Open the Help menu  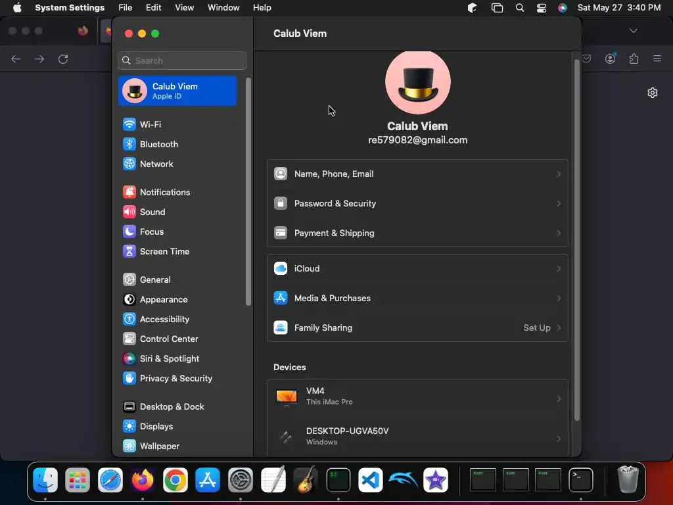(262, 8)
